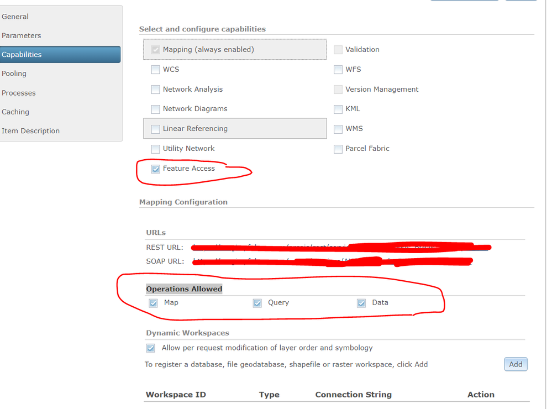552x409 pixels.
Task: Click the Type column header
Action: (269, 395)
